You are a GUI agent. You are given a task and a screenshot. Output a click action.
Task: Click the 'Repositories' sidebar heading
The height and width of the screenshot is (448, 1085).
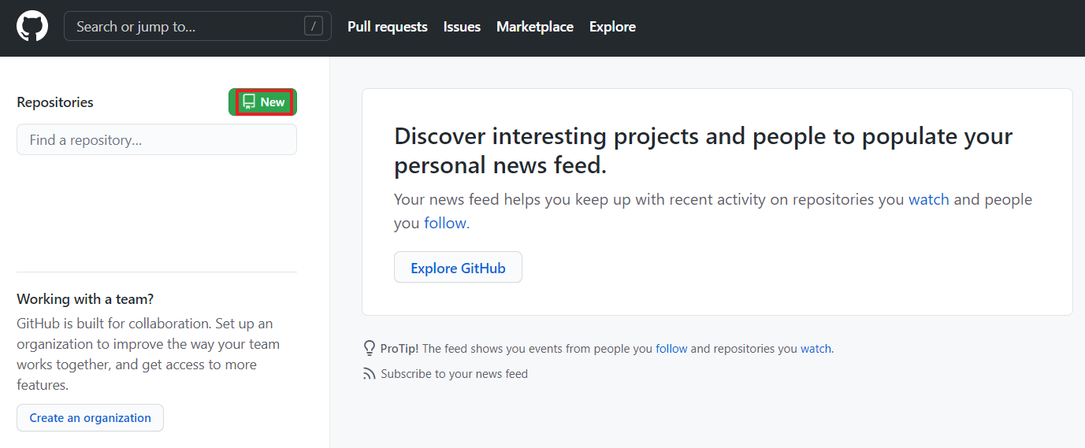[x=55, y=102]
